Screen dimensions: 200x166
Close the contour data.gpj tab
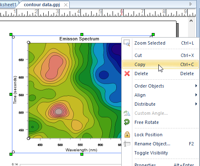[x=66, y=5]
